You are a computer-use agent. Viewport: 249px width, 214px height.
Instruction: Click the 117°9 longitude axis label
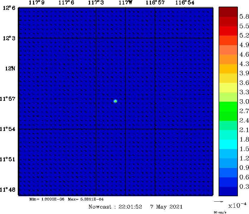[x=37, y=3]
